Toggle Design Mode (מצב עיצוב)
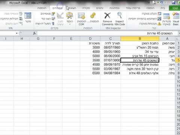 point(60,19)
